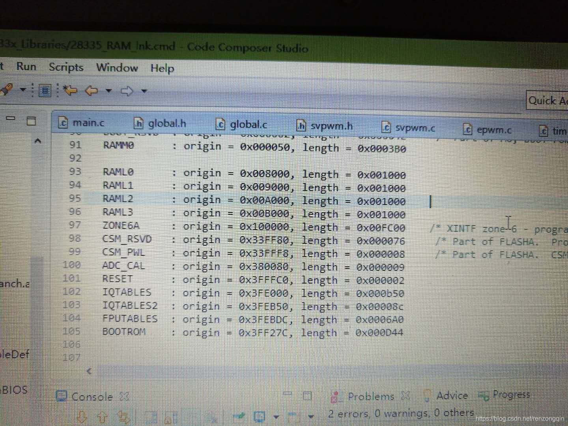Image resolution: width=568 pixels, height=426 pixels.
Task: Click the Console monitor icon
Action: [61, 396]
